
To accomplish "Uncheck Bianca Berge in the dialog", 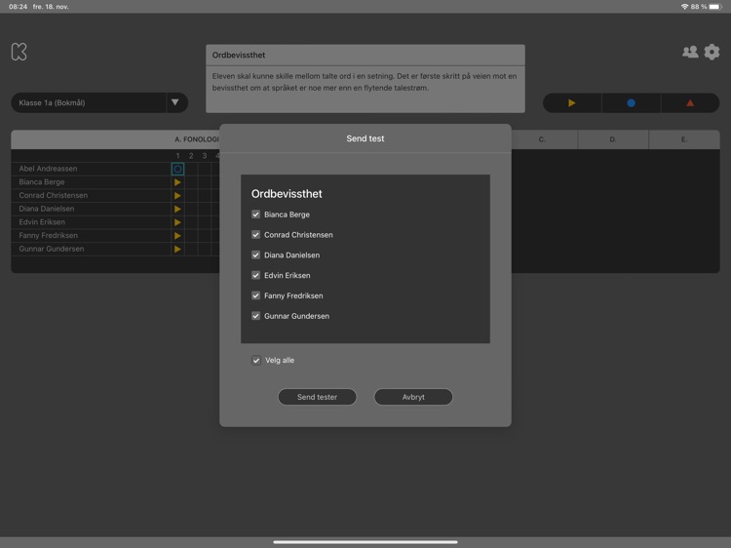I will click(x=255, y=215).
